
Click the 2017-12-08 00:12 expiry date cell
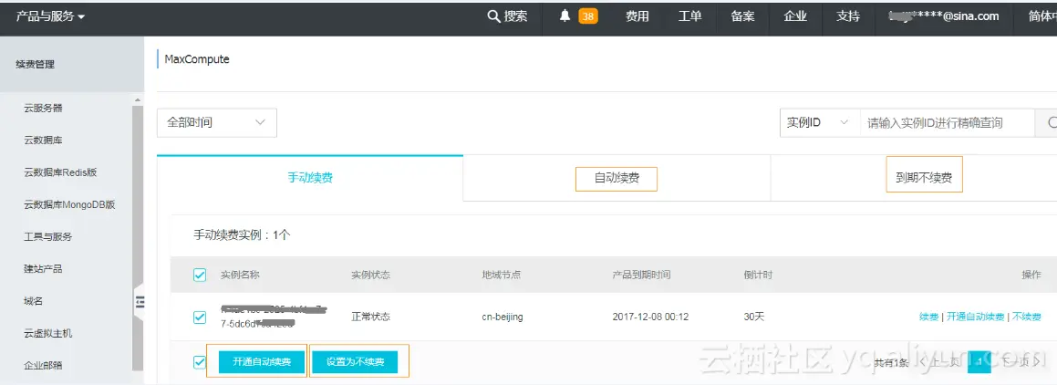[650, 317]
